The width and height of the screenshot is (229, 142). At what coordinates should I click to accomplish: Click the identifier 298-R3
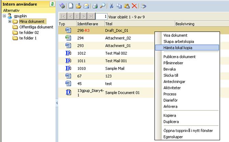point(83,31)
